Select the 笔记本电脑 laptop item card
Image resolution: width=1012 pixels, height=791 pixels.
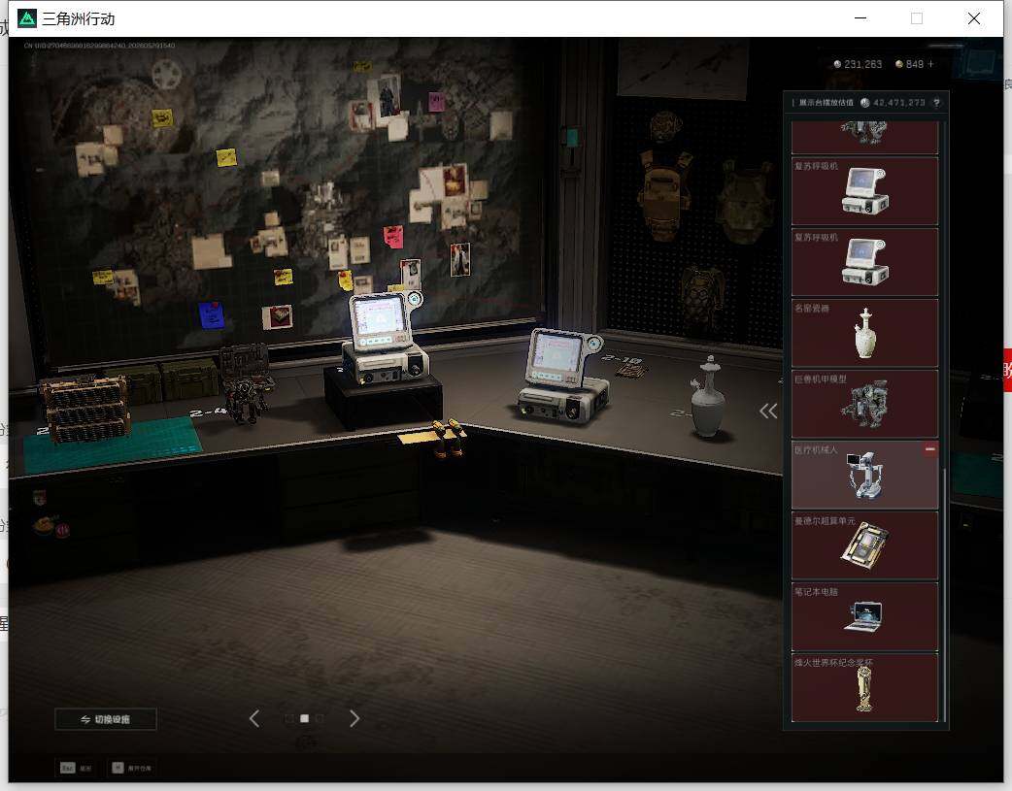[x=864, y=617]
